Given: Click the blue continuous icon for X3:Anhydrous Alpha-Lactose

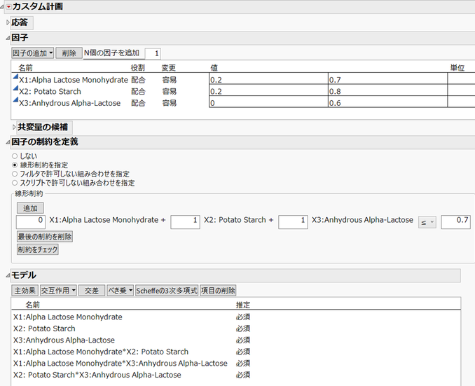Looking at the screenshot, I should (15, 100).
